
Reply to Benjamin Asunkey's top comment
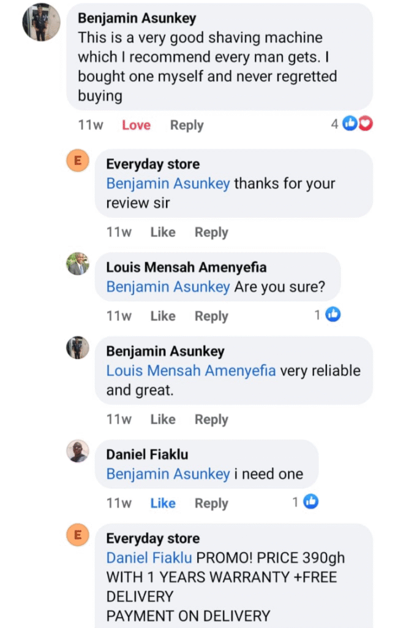187,125
